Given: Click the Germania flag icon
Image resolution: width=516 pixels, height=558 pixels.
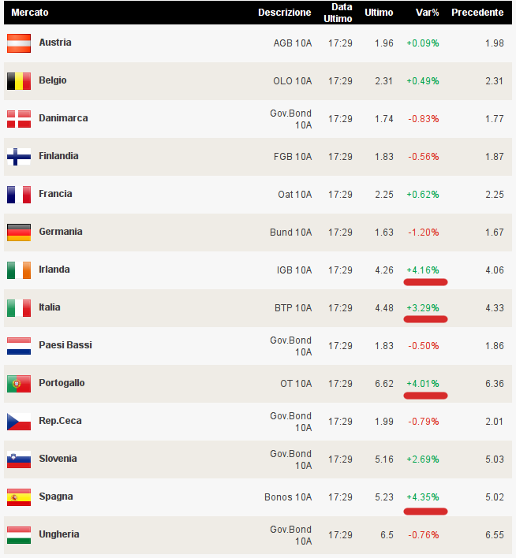Looking at the screenshot, I should pos(19,232).
